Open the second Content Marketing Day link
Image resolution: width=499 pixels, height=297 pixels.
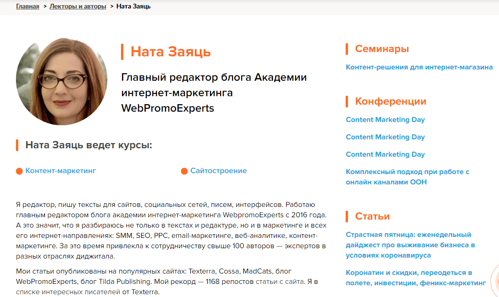point(385,137)
